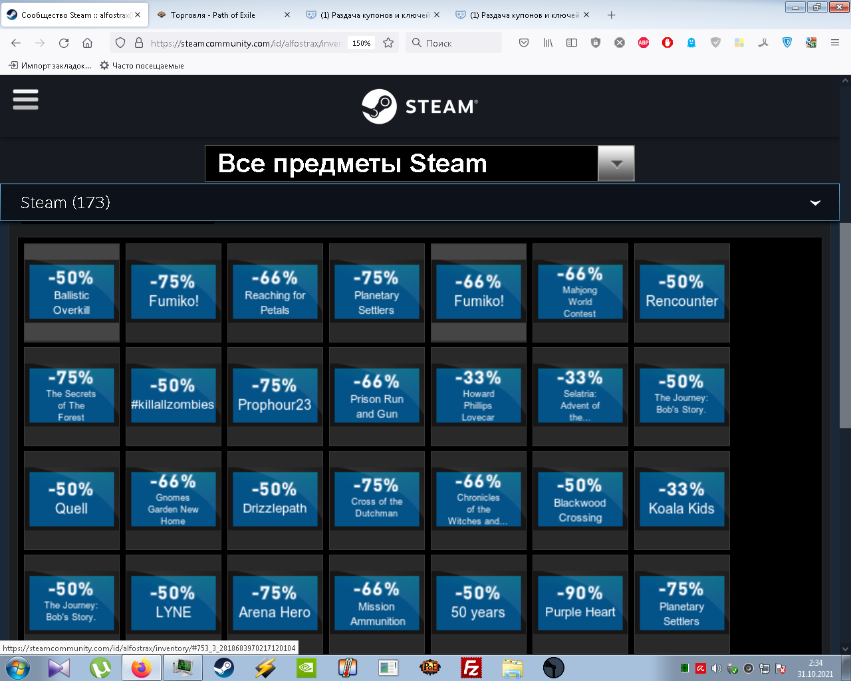
Task: Open the Path of Exile taskbar icon
Action: tap(430, 668)
